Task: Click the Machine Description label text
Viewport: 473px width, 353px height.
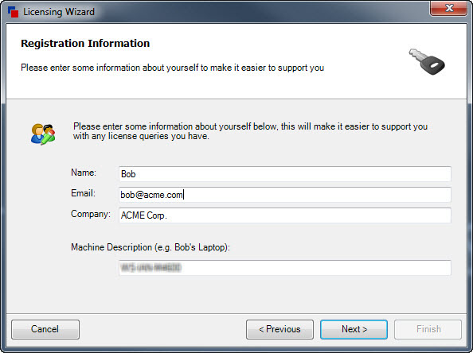Action: 150,247
